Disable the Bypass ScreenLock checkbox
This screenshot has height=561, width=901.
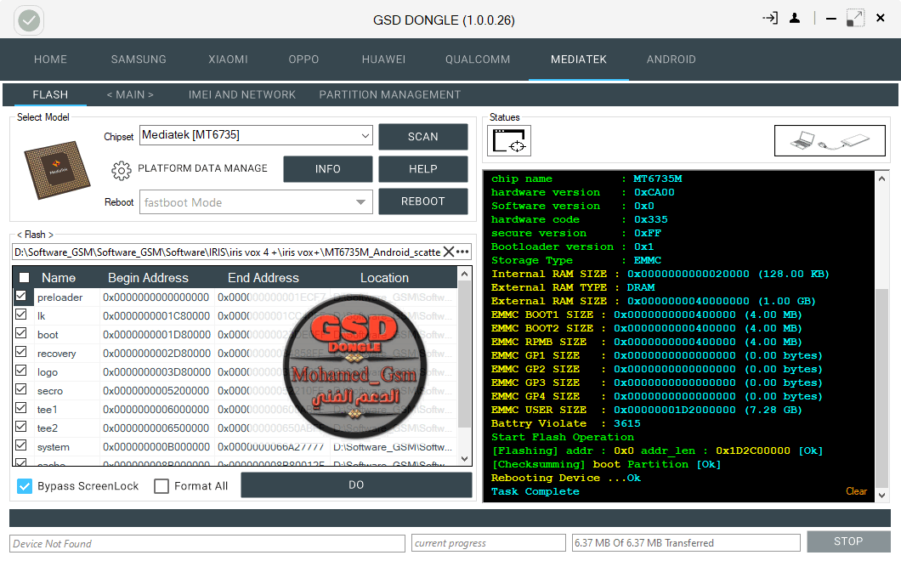coord(25,486)
